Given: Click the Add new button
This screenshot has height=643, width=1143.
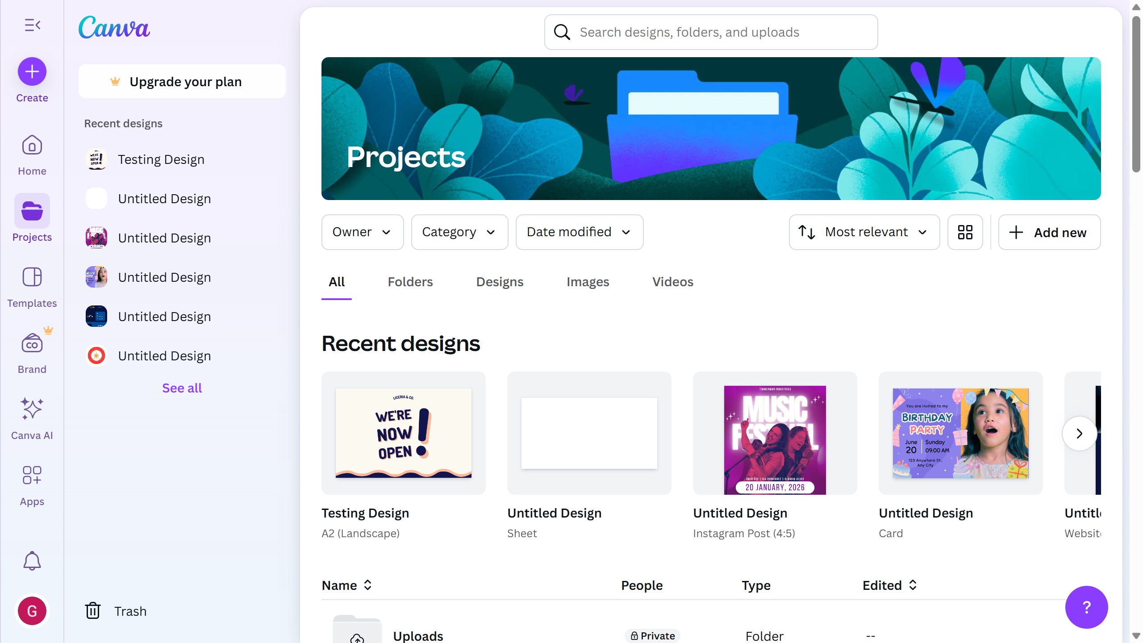Looking at the screenshot, I should point(1049,232).
